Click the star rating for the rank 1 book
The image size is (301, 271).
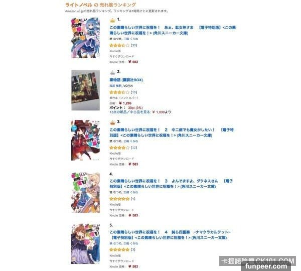click(119, 46)
